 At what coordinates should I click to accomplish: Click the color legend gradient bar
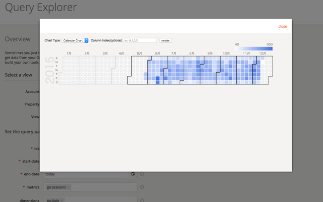254,48
